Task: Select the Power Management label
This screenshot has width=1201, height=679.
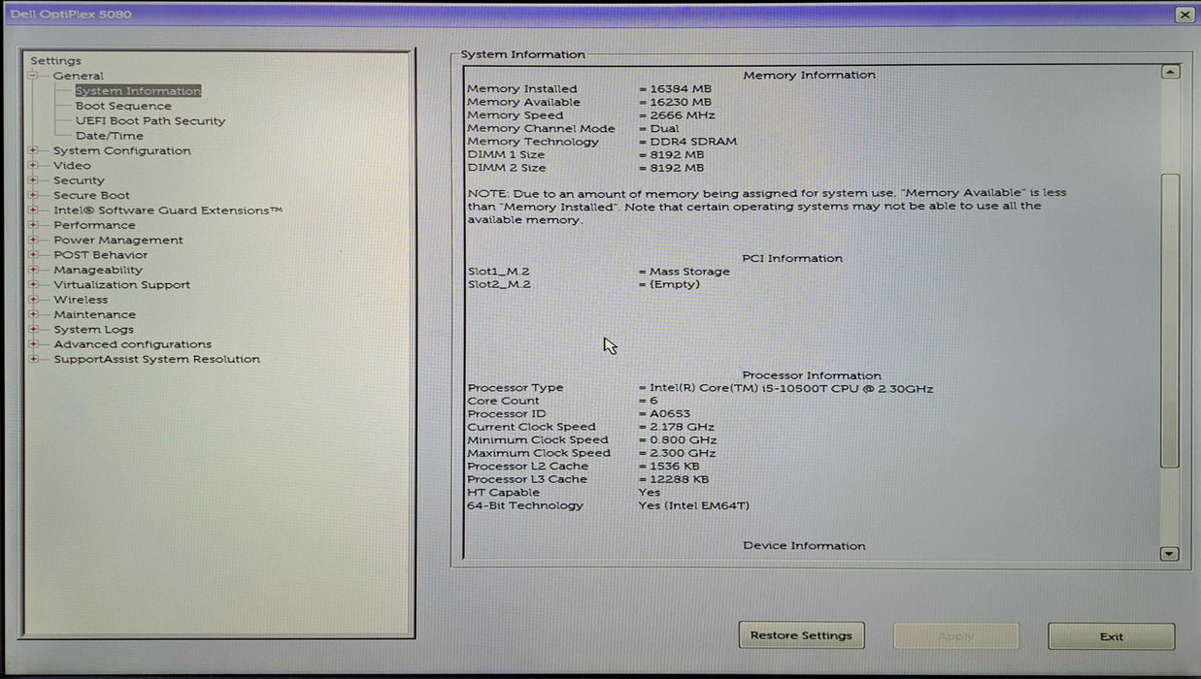Action: [118, 240]
